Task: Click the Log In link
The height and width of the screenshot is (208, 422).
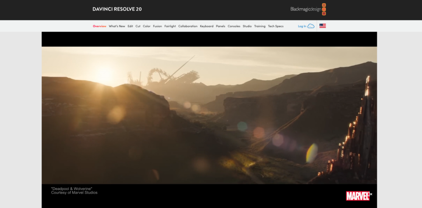Action: point(302,26)
